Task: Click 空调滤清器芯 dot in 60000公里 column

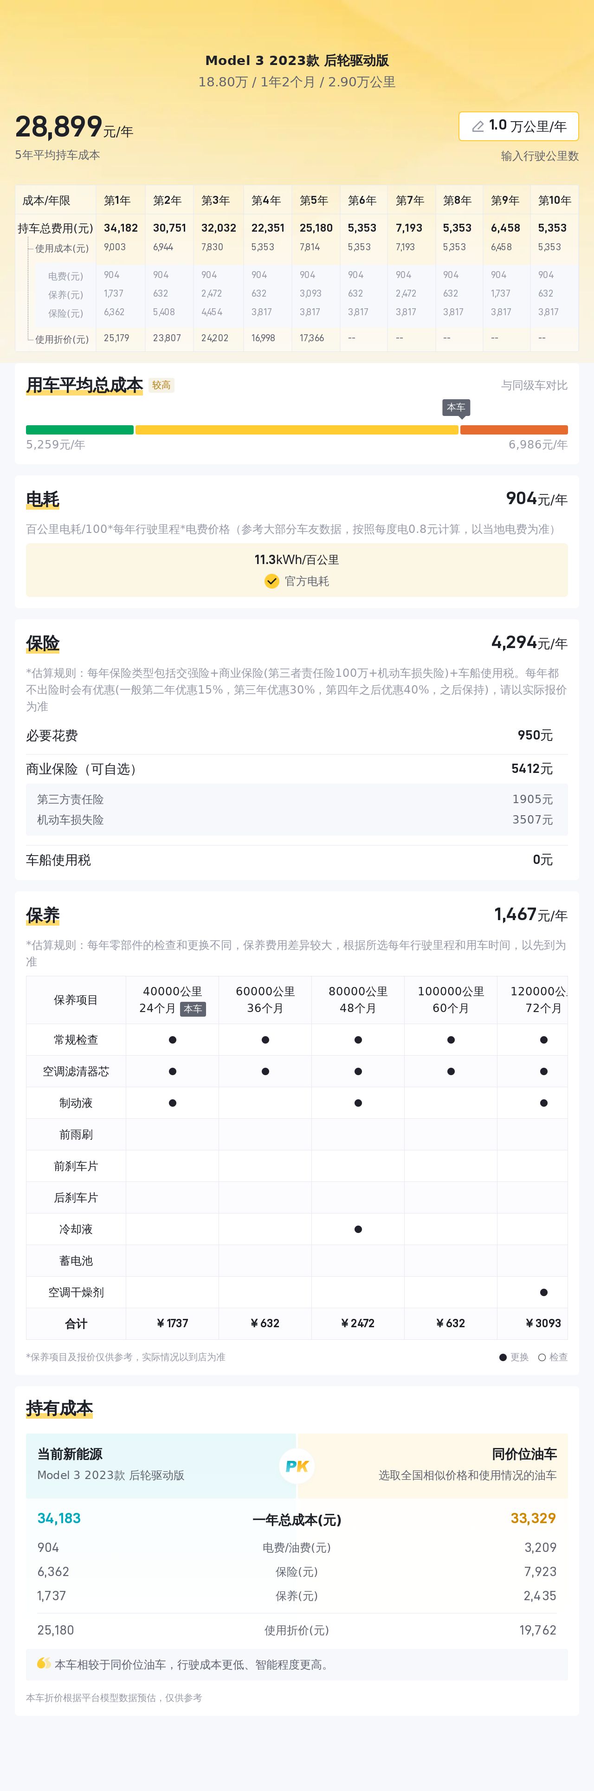Action: coord(265,1071)
